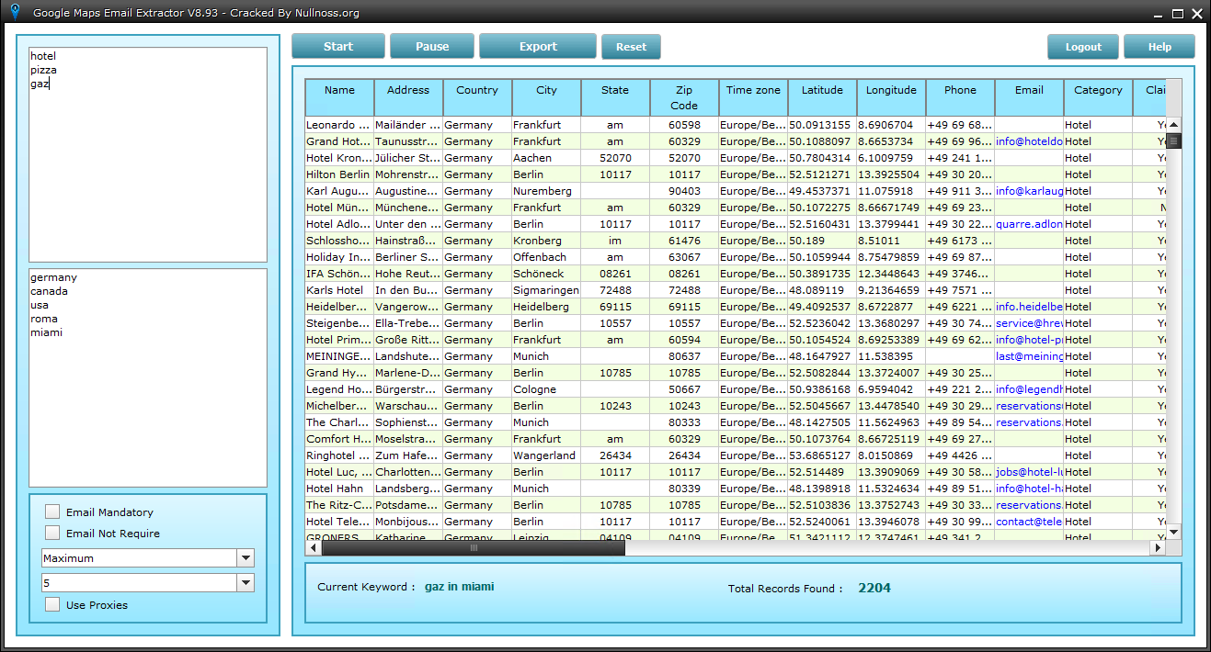Screen dimensions: 1211x652
Task: Click the Start button
Action: pyautogui.click(x=338, y=47)
